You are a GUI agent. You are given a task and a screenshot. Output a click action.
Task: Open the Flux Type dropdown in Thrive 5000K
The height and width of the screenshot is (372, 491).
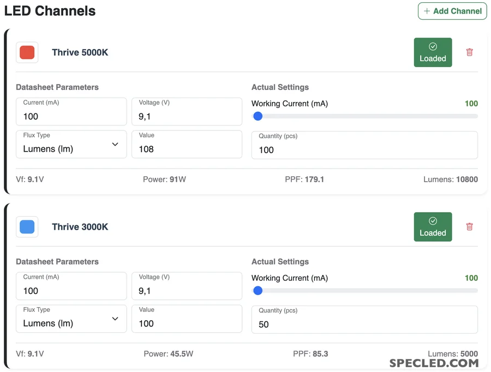click(71, 145)
